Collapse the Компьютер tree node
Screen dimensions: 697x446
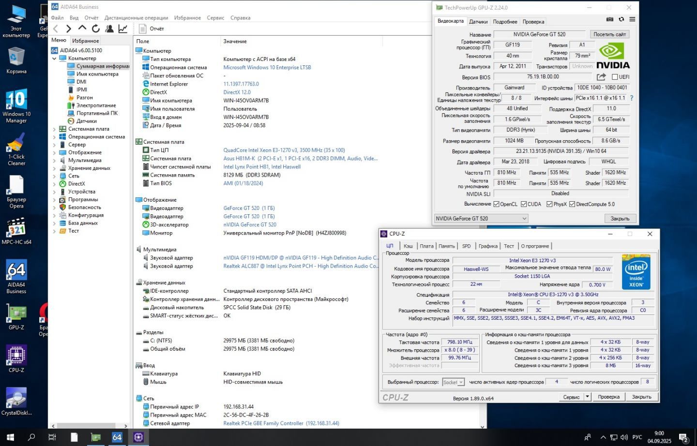pyautogui.click(x=54, y=59)
